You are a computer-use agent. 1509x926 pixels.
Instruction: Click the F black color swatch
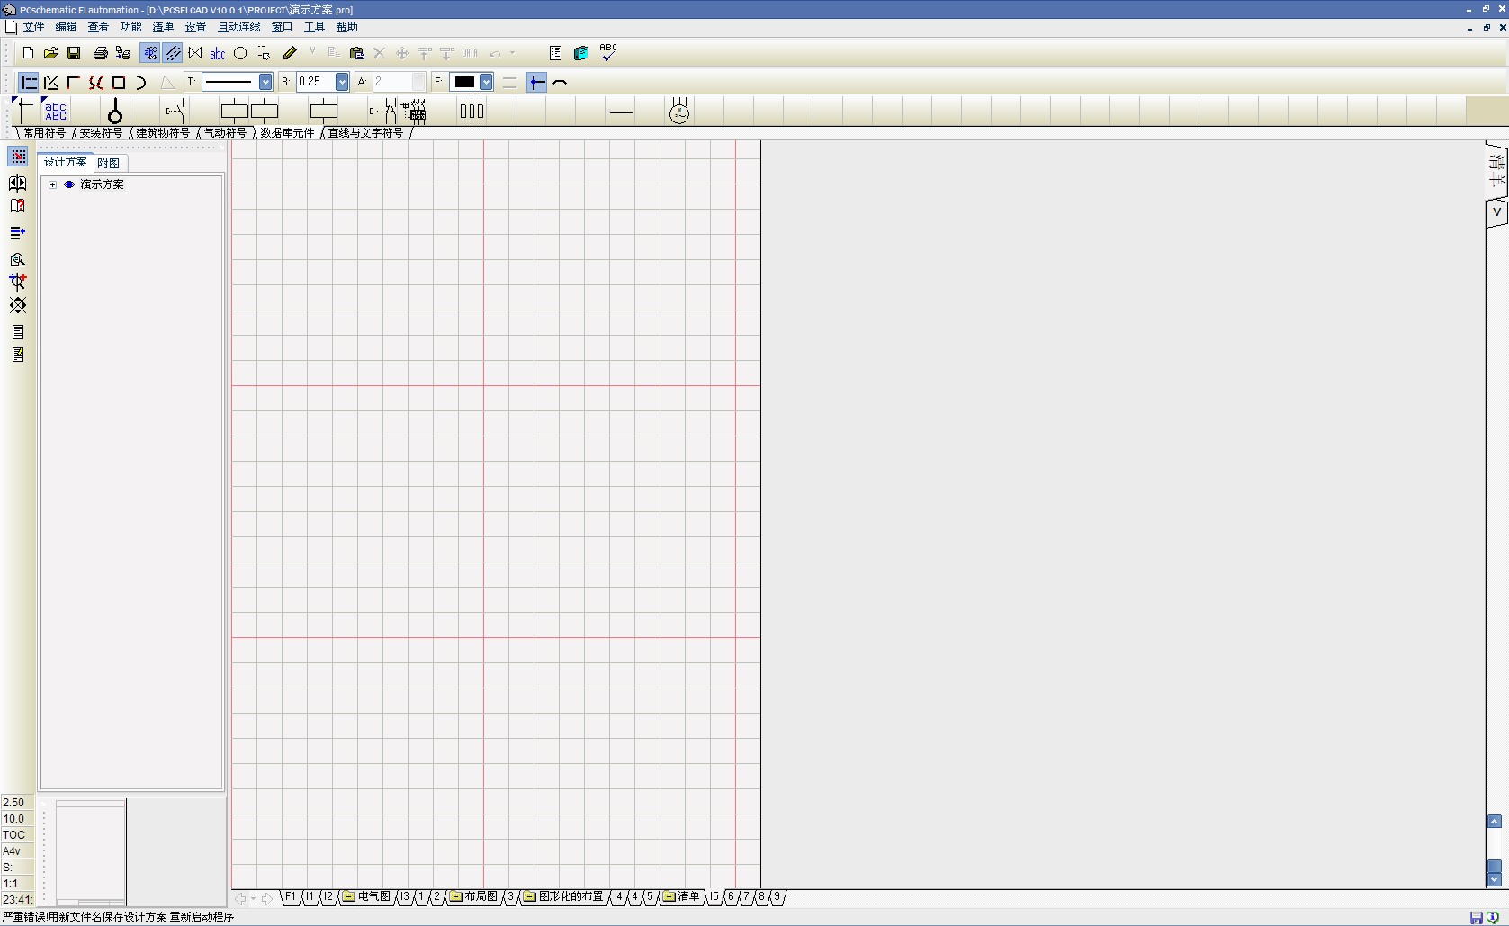[x=464, y=83]
